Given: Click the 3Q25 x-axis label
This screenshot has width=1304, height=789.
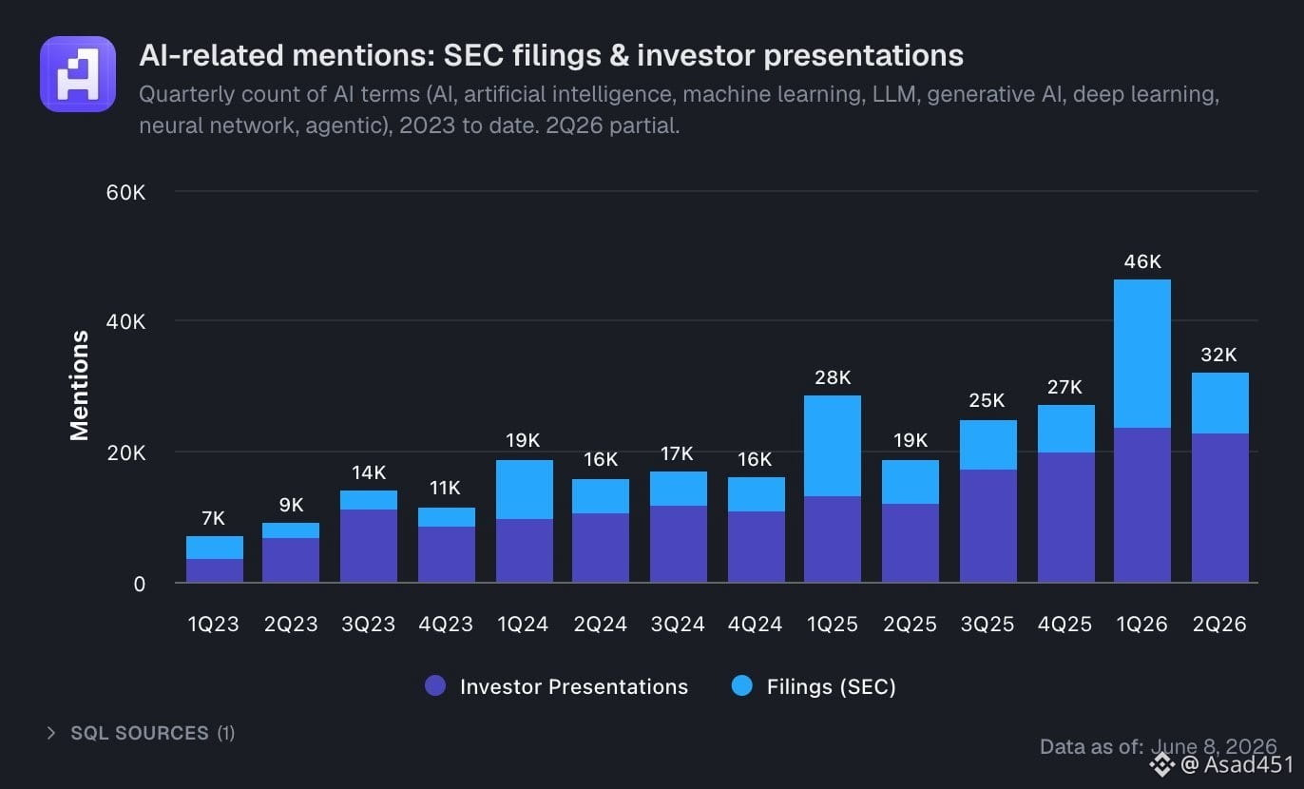Looking at the screenshot, I should coord(988,625).
